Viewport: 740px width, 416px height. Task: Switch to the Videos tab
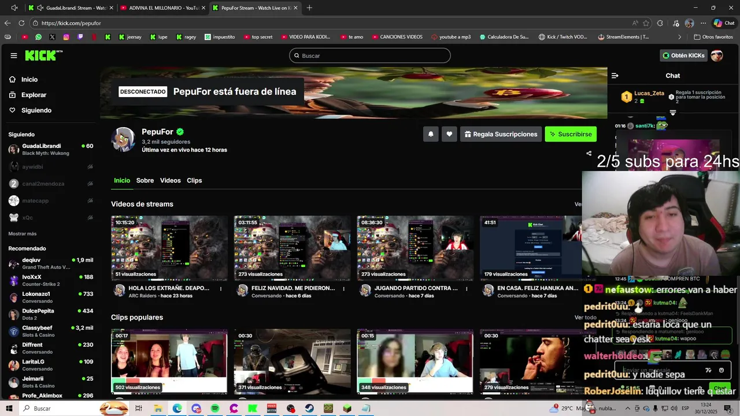coord(170,180)
